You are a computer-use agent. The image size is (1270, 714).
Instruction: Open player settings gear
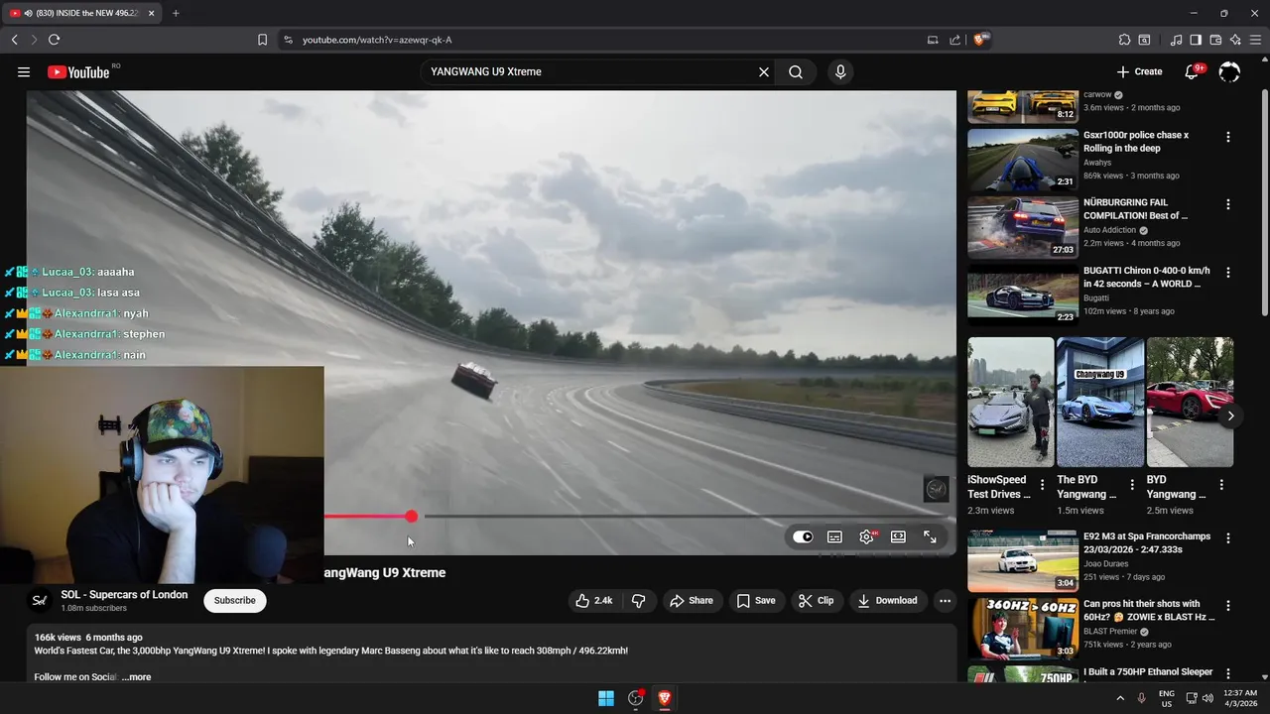pyautogui.click(x=867, y=536)
